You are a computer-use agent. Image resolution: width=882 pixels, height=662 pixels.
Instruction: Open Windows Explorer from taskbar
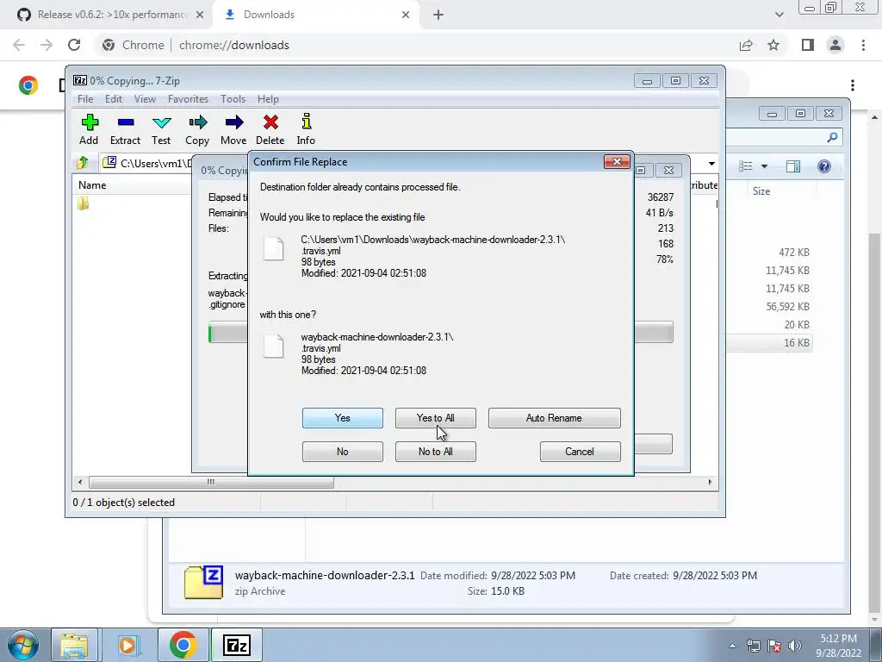[x=75, y=645]
